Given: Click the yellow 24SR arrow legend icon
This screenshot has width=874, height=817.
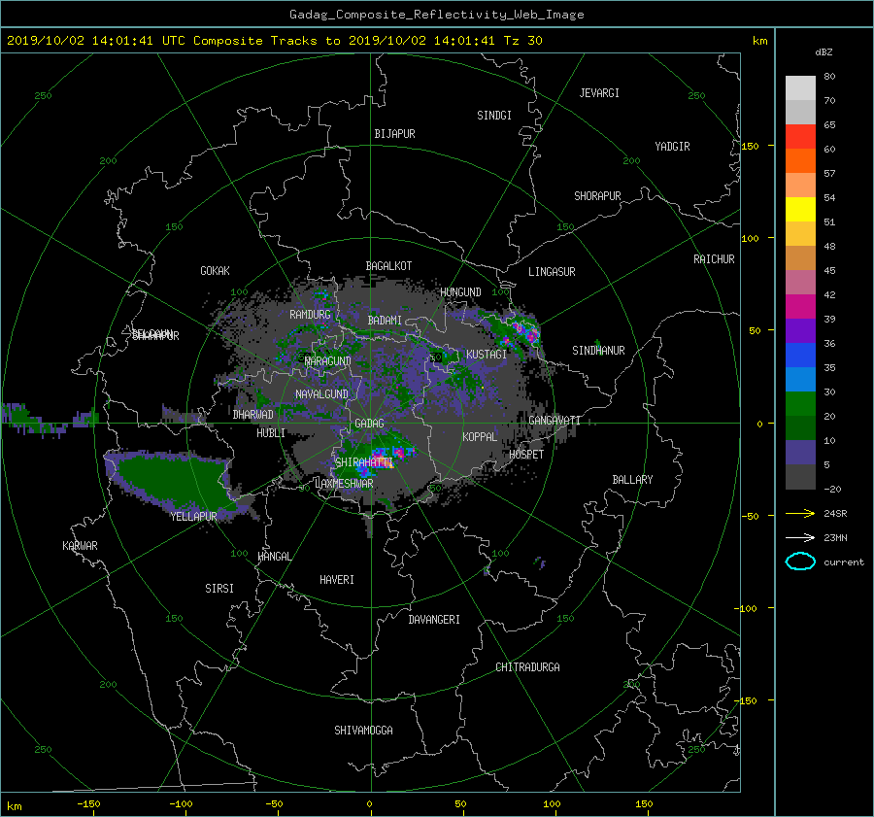Looking at the screenshot, I should click(800, 514).
